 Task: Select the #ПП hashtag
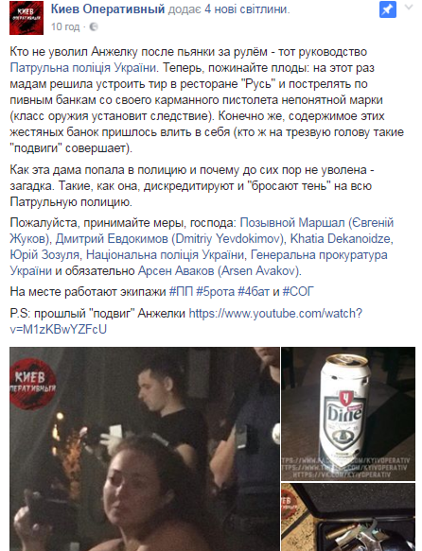pyautogui.click(x=181, y=292)
